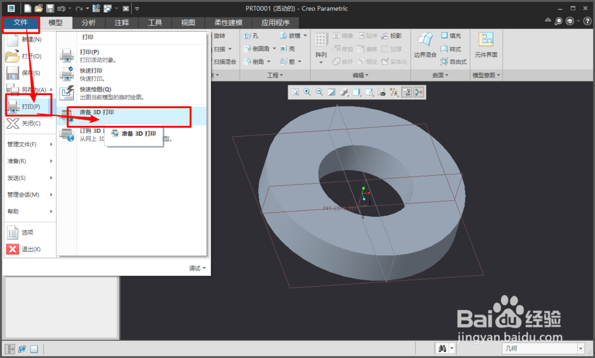This screenshot has height=358, width=595.
Task: Switch to the 应用程序 ribbon tab
Action: (275, 23)
